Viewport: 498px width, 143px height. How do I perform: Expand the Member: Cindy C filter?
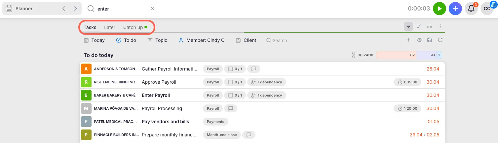click(x=202, y=40)
